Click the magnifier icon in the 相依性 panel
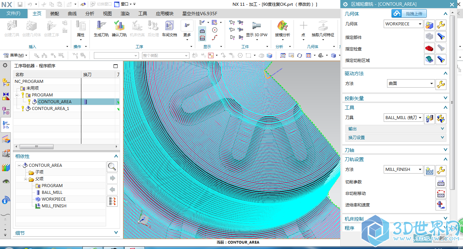463x249 pixels. (112, 166)
